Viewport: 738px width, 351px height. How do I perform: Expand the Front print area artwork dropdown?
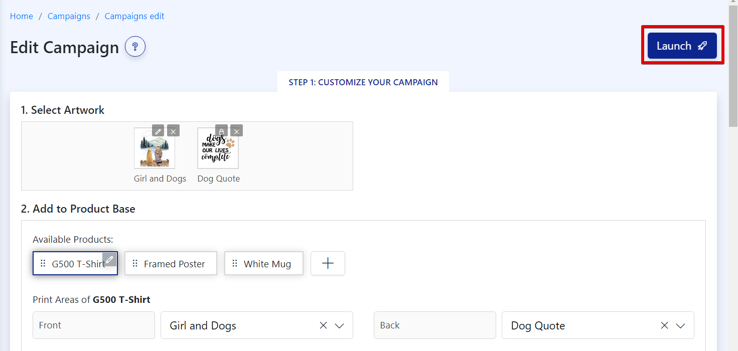pyautogui.click(x=339, y=325)
